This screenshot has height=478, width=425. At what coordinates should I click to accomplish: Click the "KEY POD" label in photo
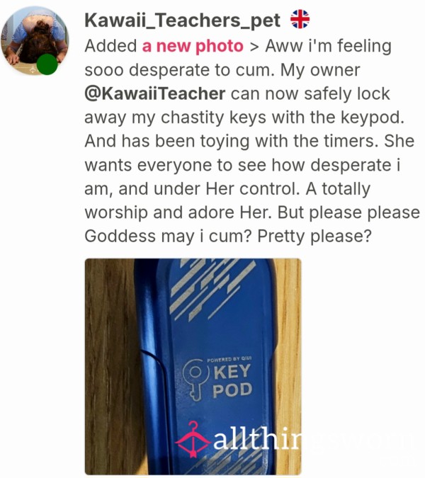(232, 381)
